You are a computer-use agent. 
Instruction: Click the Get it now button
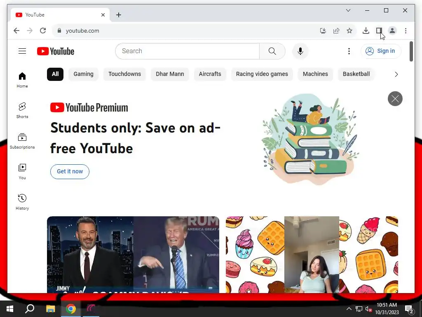click(x=70, y=171)
